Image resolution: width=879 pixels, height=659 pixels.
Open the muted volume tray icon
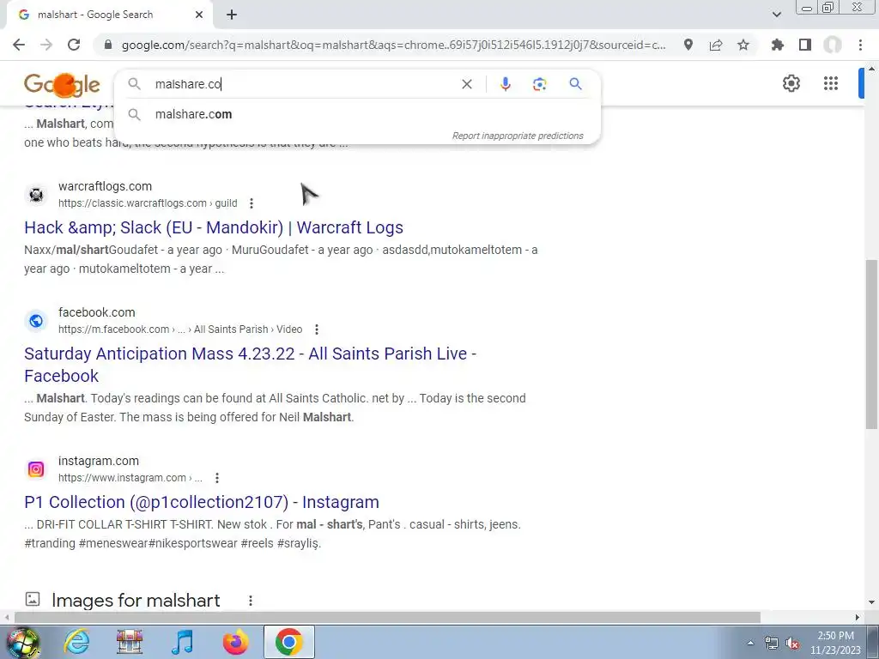792,644
